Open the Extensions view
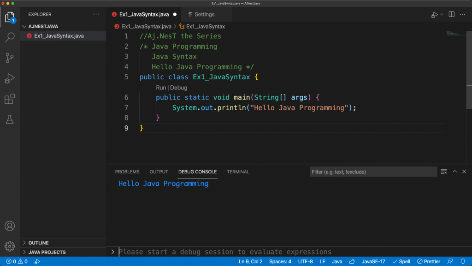 (10, 99)
